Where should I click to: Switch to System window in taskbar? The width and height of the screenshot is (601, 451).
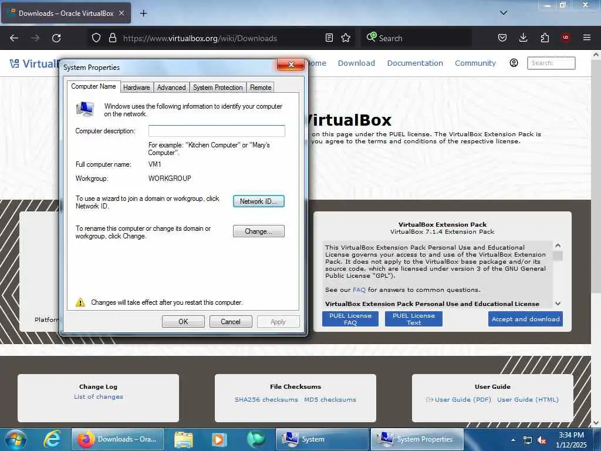point(322,439)
